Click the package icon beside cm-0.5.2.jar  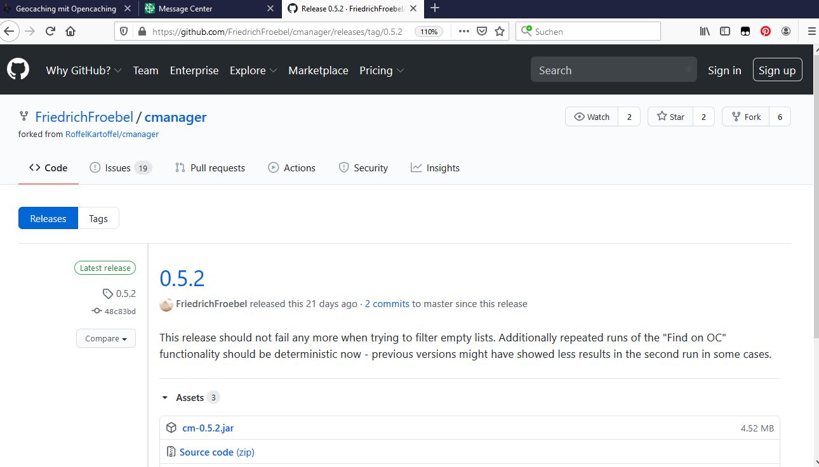171,428
